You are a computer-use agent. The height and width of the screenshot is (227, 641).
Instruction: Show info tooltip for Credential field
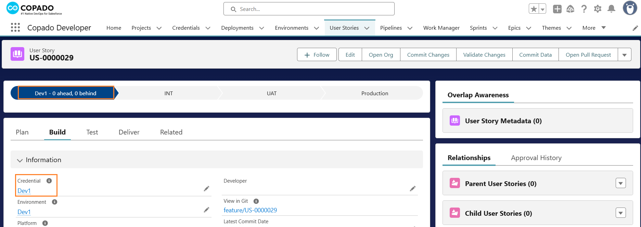click(x=49, y=181)
